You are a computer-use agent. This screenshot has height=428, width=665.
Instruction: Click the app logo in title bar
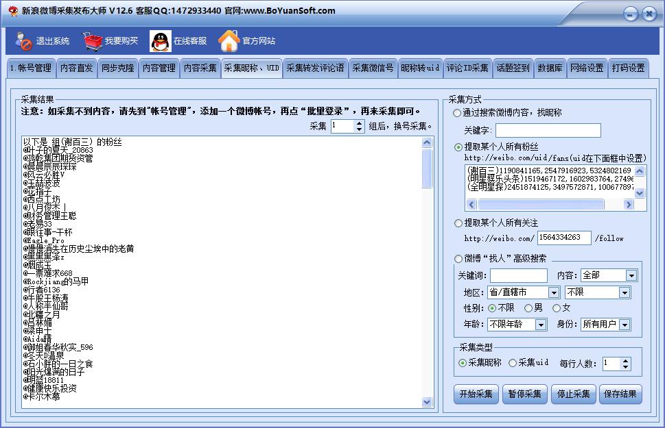pyautogui.click(x=14, y=10)
